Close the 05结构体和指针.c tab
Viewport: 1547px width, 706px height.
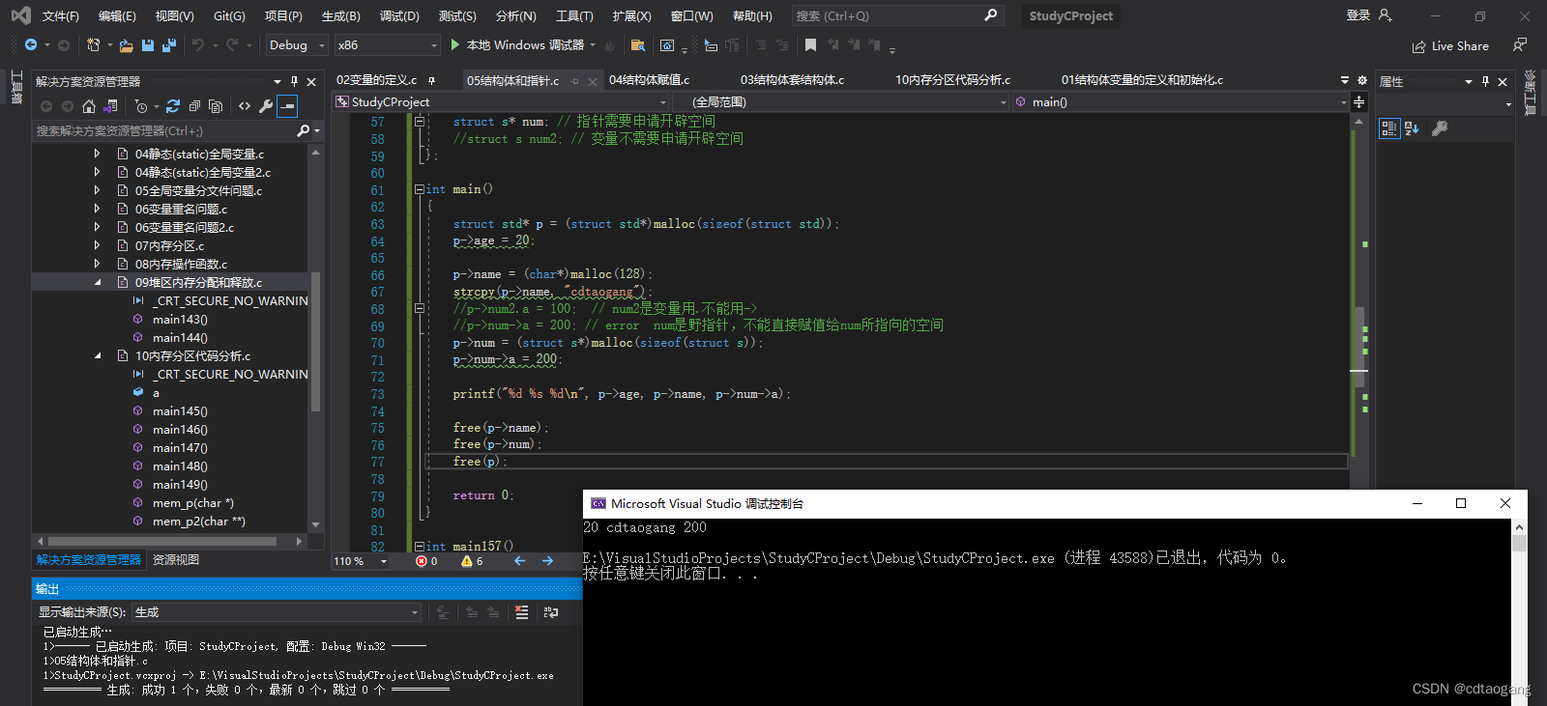coord(593,81)
